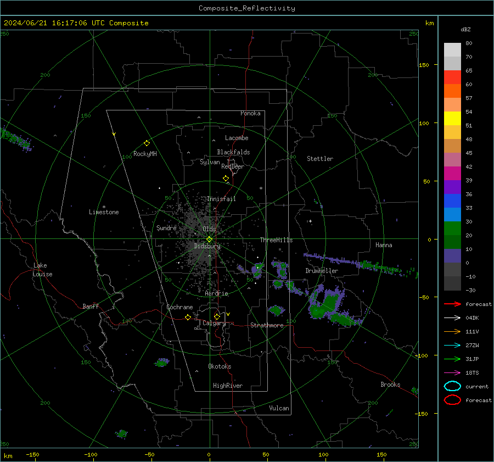Click the yellow diamond marker below Cochrane

(x=188, y=318)
